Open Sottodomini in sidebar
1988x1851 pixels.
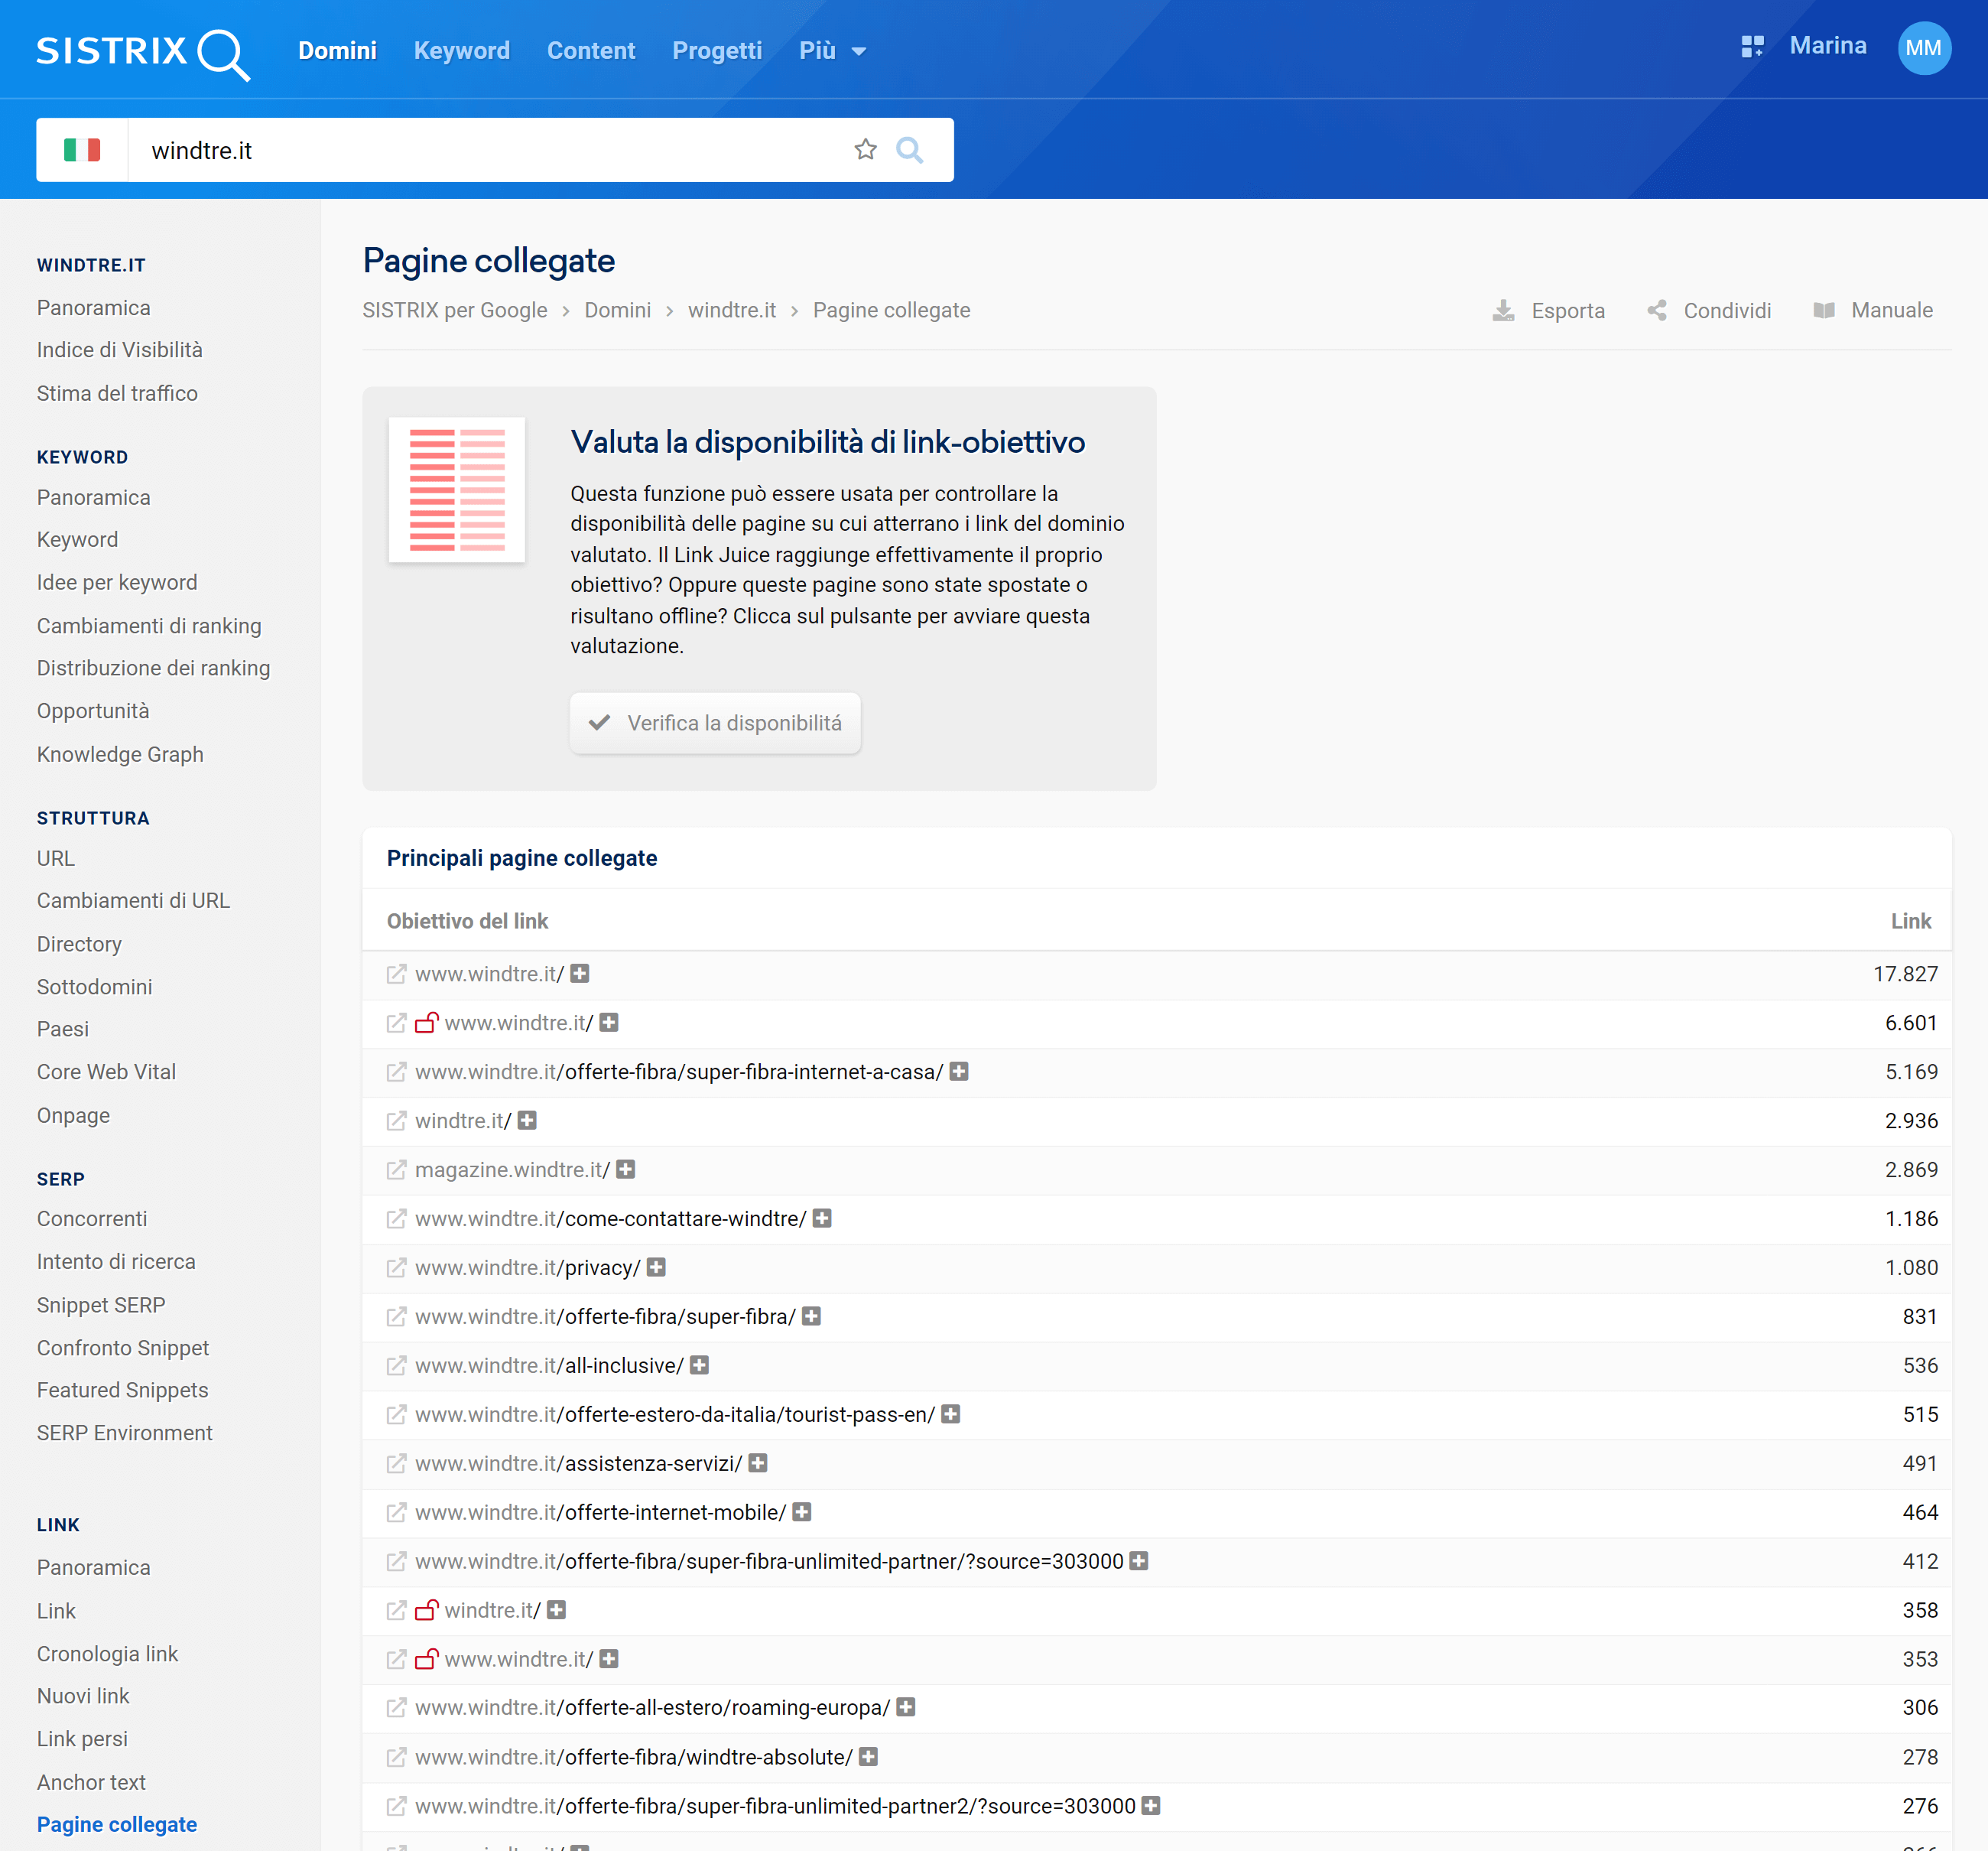click(94, 987)
